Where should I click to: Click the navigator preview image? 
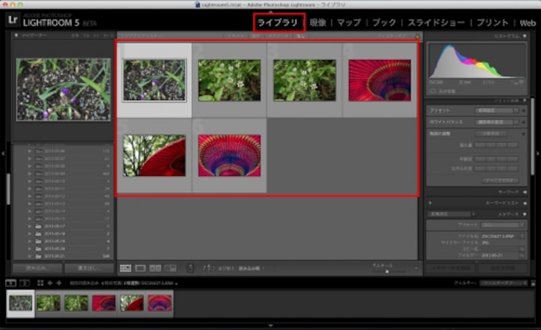coord(64,89)
